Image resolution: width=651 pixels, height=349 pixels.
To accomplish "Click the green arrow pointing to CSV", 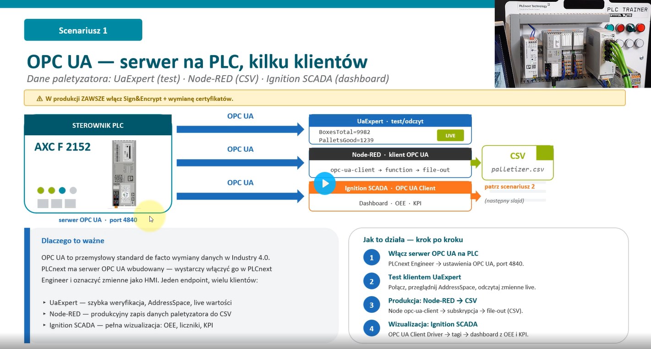I will point(476,162).
